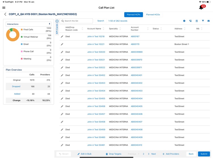This screenshot has height=159, width=213.
Task: Open Added link in Plan Overview
Action: 17,94
